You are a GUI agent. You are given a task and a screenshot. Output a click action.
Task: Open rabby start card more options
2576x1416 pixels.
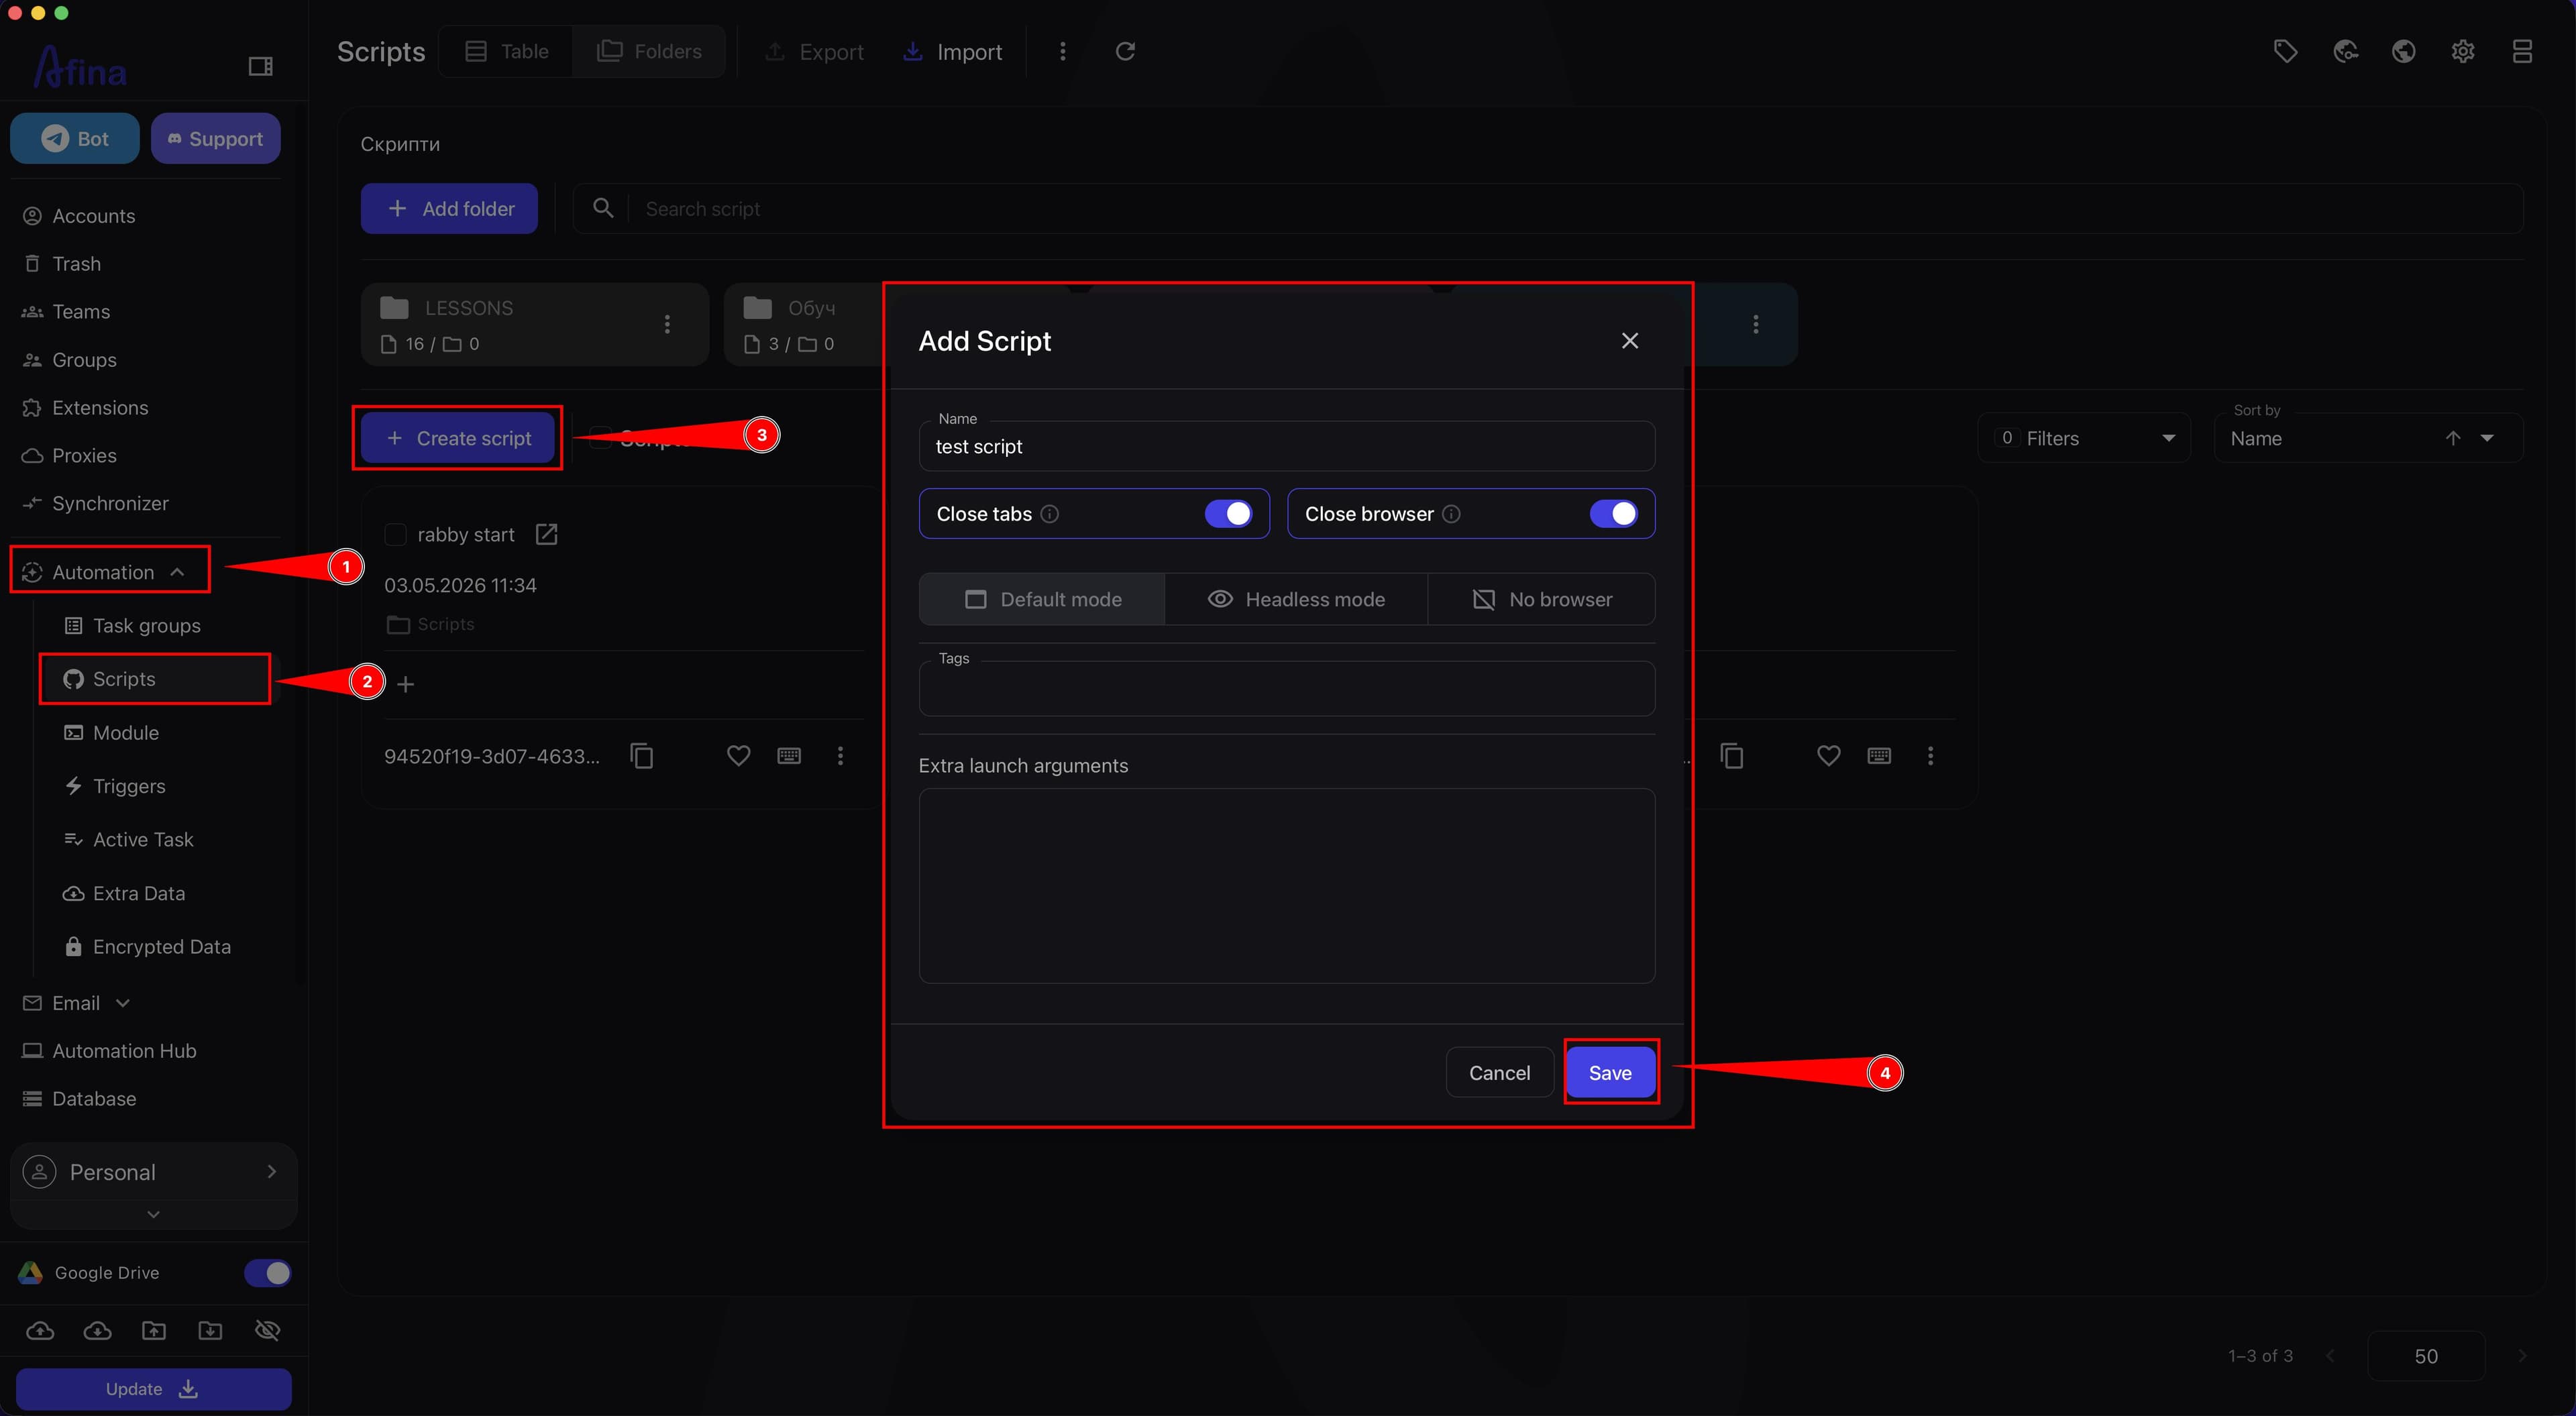pyautogui.click(x=840, y=756)
